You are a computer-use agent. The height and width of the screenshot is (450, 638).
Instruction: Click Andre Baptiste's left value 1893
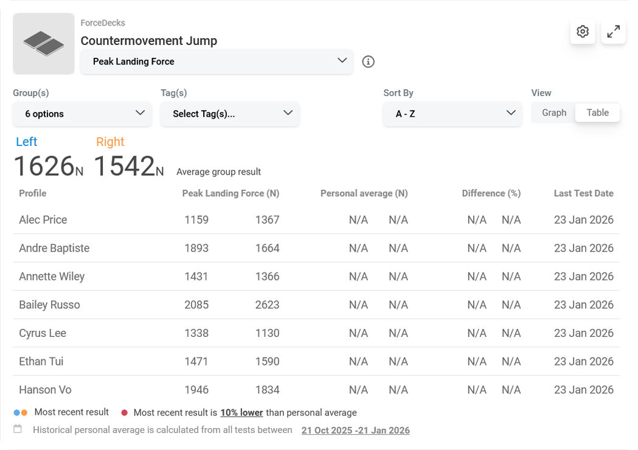point(196,248)
